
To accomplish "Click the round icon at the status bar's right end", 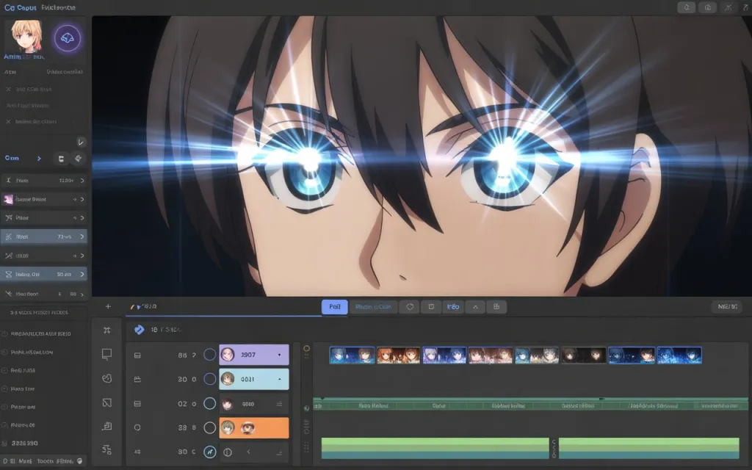I will (x=79, y=461).
